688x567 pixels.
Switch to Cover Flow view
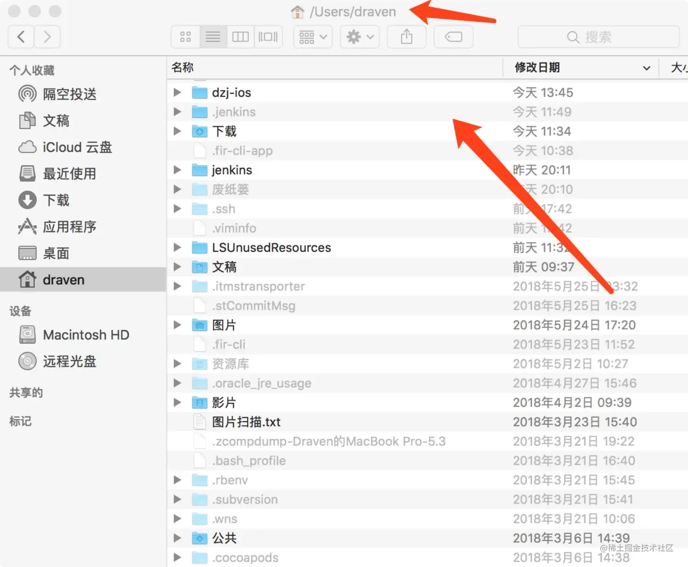tap(268, 37)
